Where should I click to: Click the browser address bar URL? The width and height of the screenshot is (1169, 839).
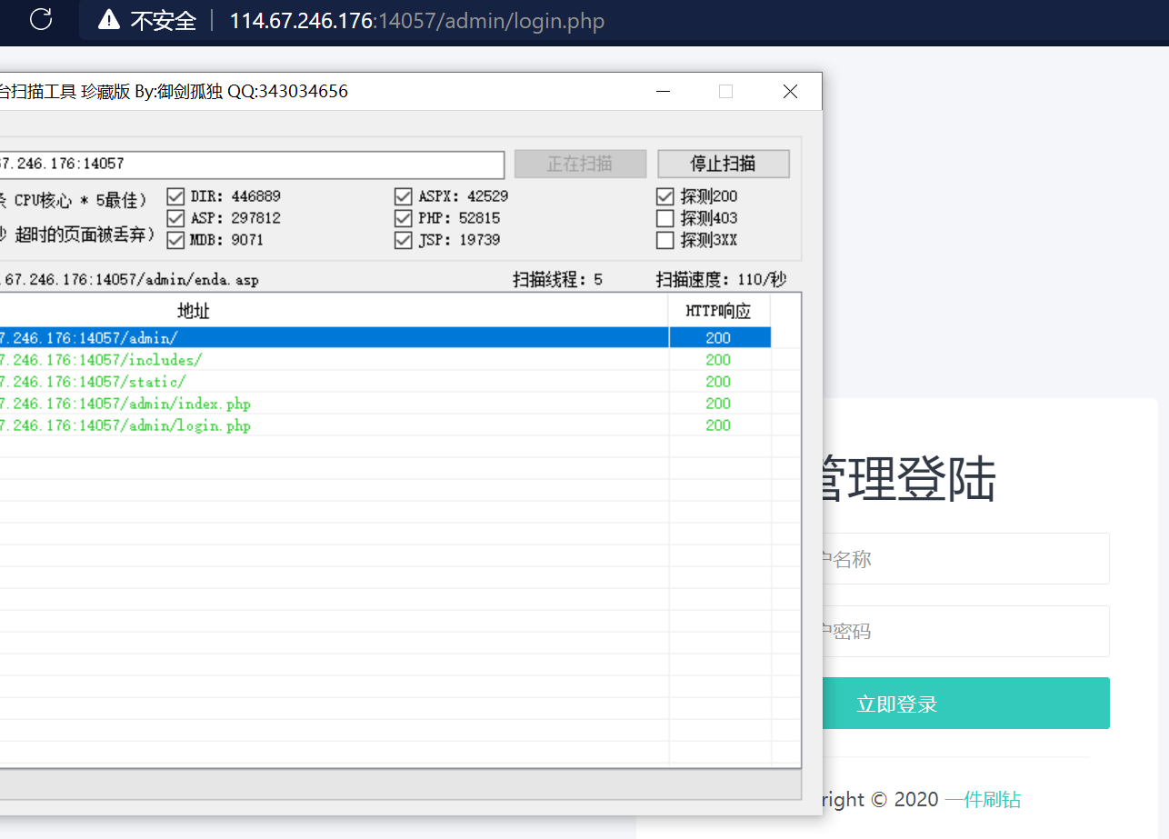pos(417,20)
